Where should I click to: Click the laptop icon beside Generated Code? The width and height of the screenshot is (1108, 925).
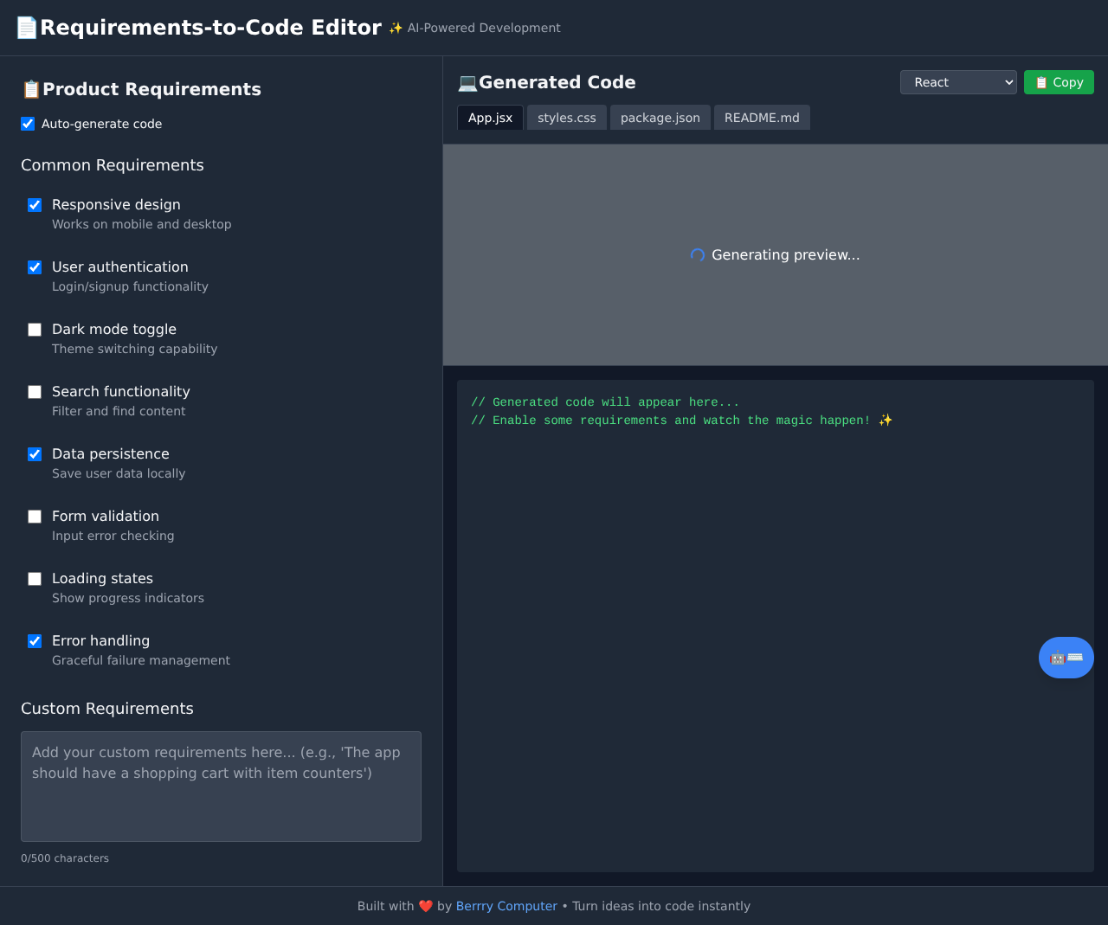467,82
